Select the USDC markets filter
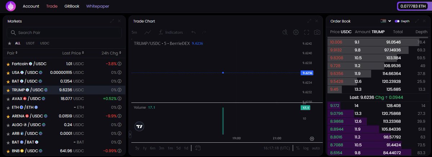 click(45, 43)
